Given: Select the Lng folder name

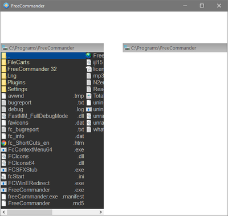Looking at the screenshot, I should pyautogui.click(x=12, y=76).
